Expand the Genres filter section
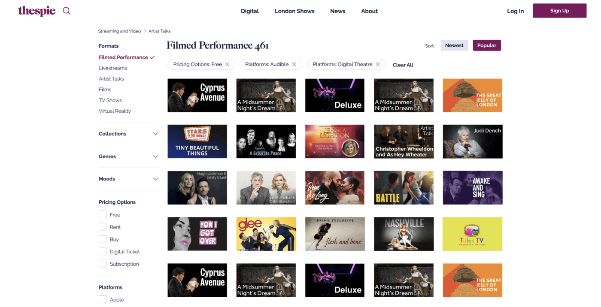This screenshot has width=601, height=307. coord(128,157)
